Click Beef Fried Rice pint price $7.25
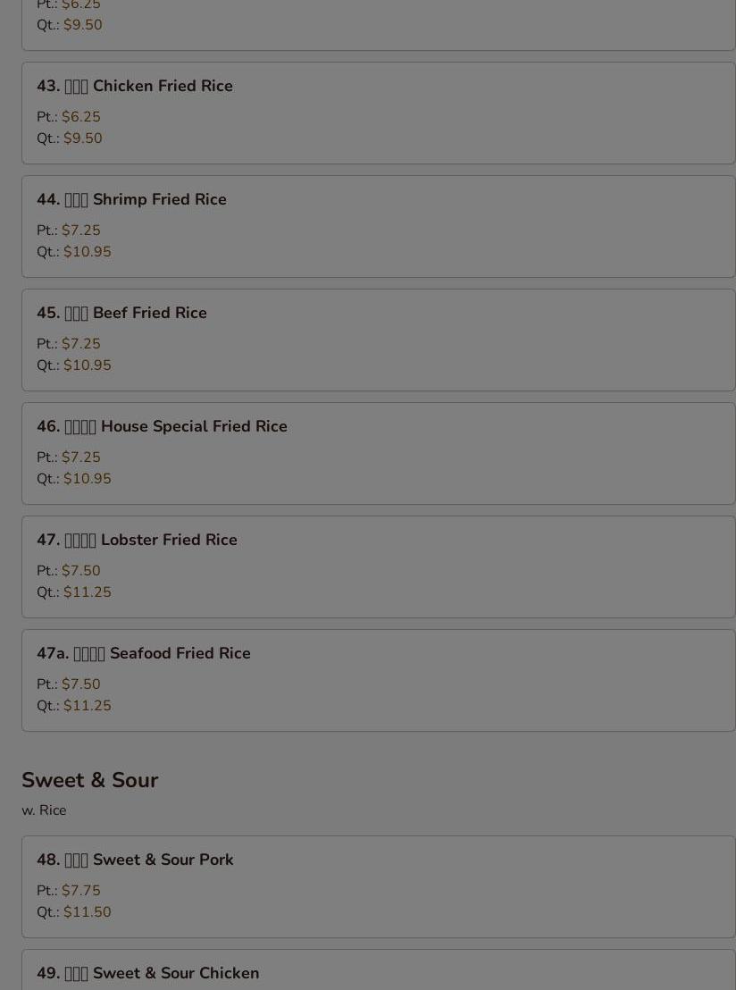The image size is (736, 990). [x=80, y=344]
